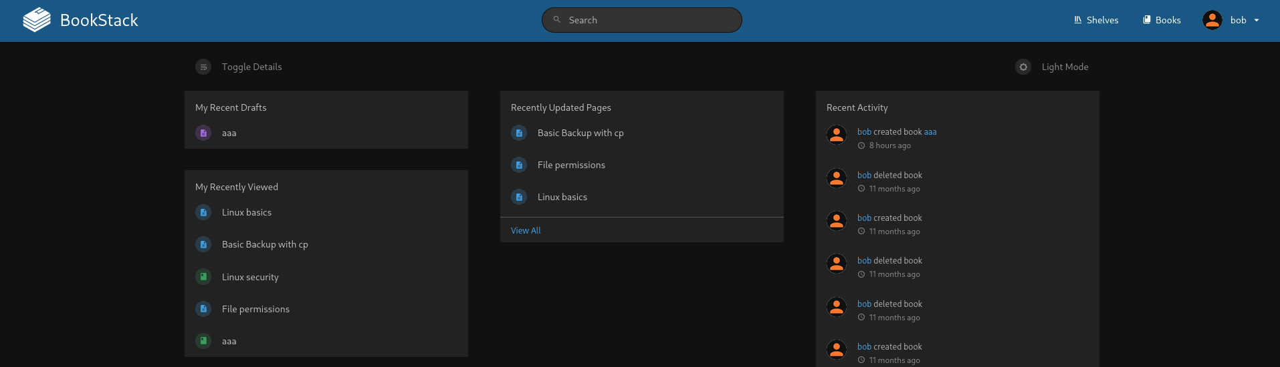This screenshot has height=367, width=1280.
Task: Open the aaa draft page icon
Action: 203,133
